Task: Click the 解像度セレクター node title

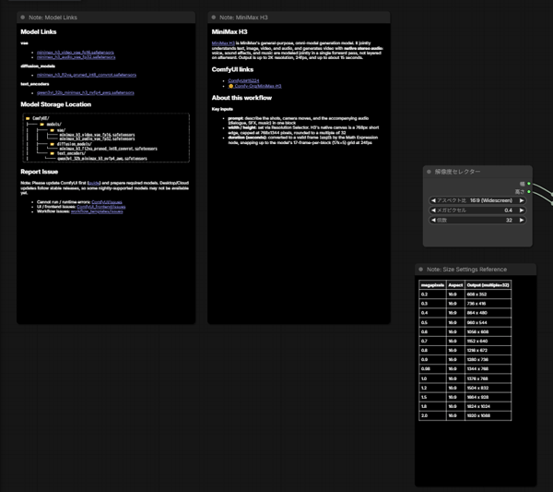Action: tap(457, 172)
